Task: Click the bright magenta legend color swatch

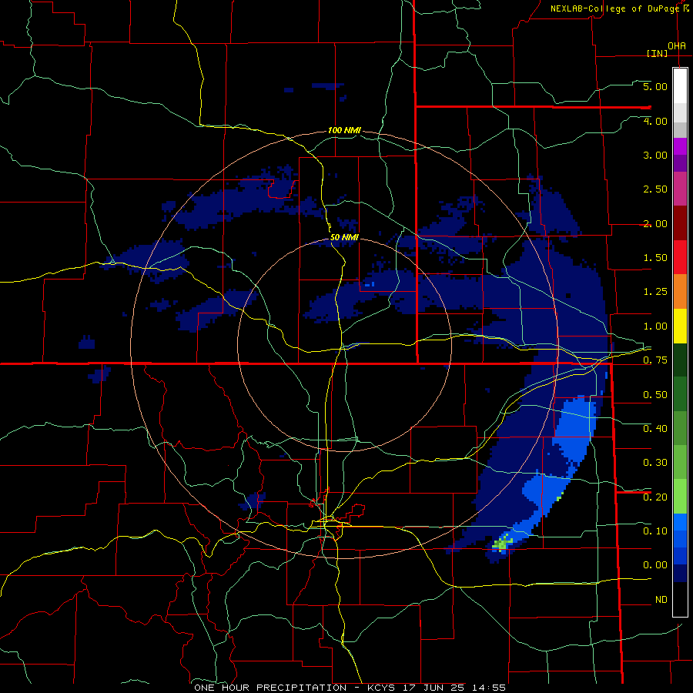Action: 680,146
